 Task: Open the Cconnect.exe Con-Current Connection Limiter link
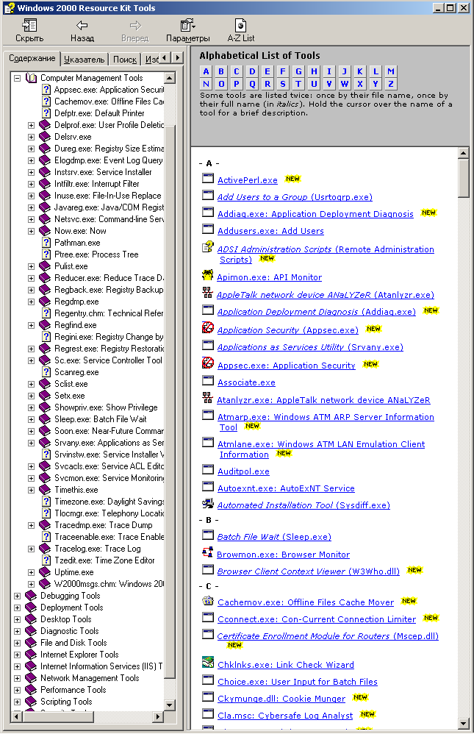tap(316, 619)
